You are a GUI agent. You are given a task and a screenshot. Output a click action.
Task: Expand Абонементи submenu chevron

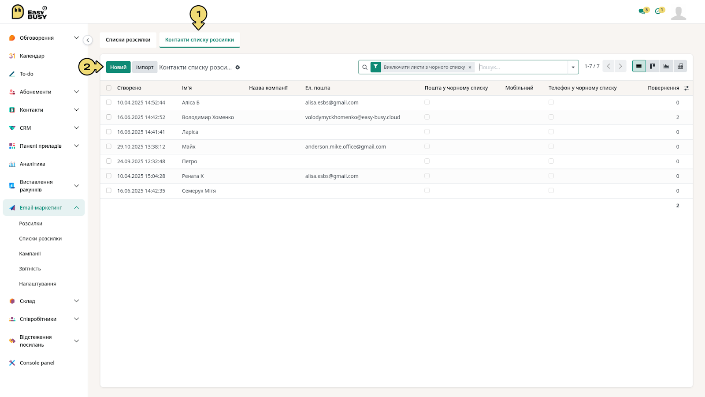tap(76, 92)
